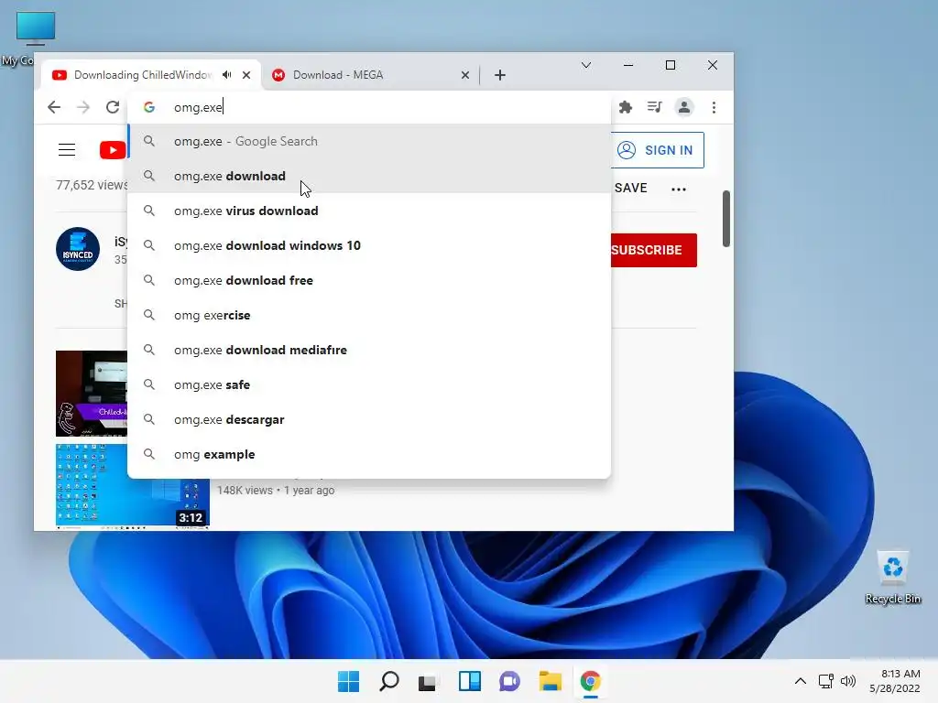The height and width of the screenshot is (703, 938).
Task: Switch to the Download - MEGA tab
Action: (370, 75)
